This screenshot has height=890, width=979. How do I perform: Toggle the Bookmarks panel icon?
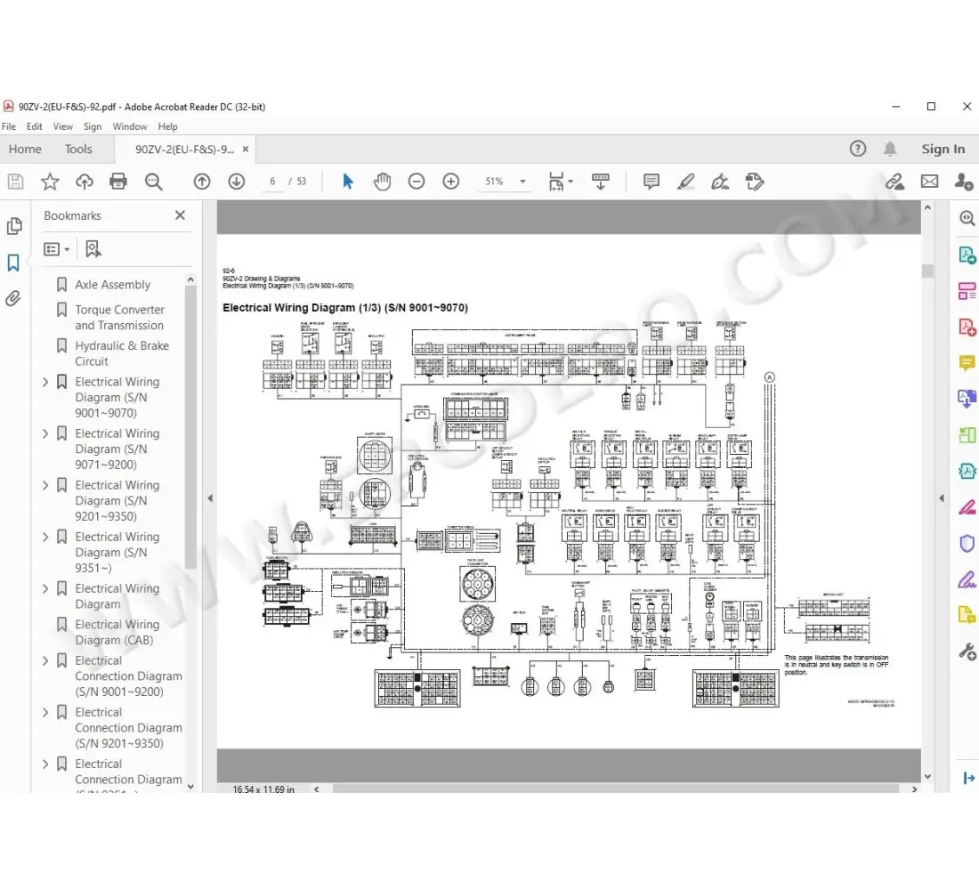[x=13, y=263]
